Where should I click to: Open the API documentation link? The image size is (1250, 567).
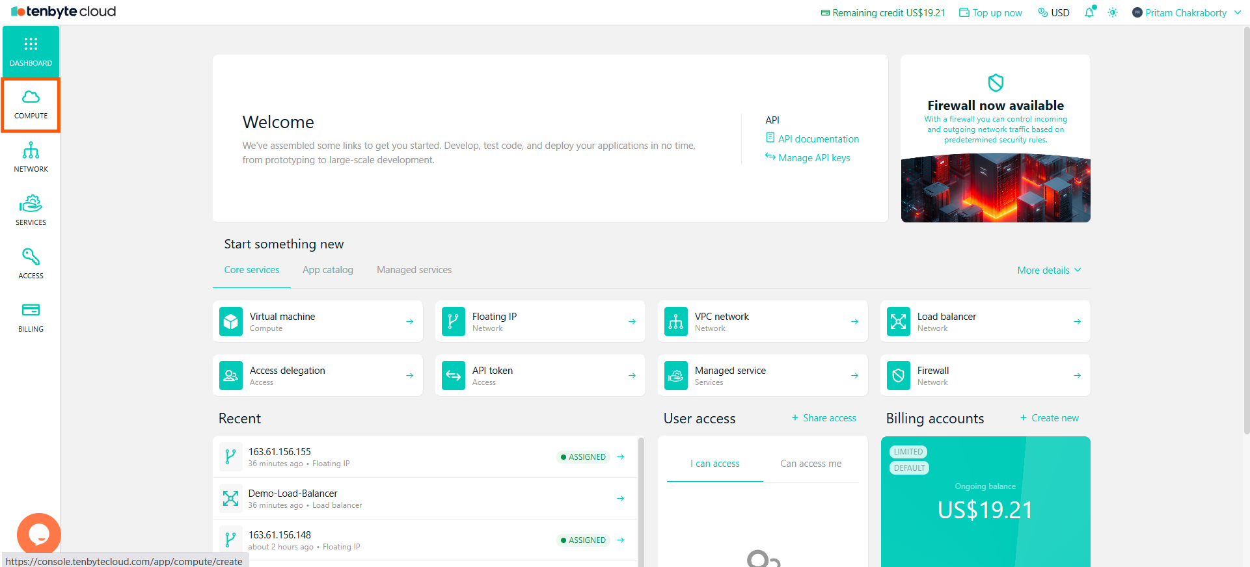[x=812, y=138]
